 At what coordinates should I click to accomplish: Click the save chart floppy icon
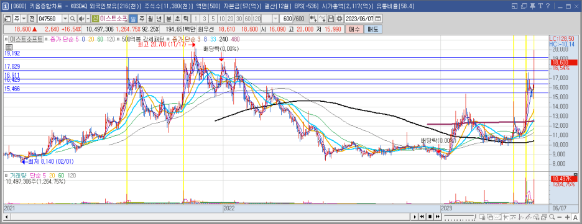(x=331, y=19)
